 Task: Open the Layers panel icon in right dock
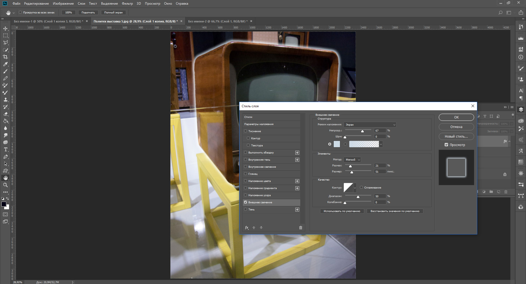521,109
